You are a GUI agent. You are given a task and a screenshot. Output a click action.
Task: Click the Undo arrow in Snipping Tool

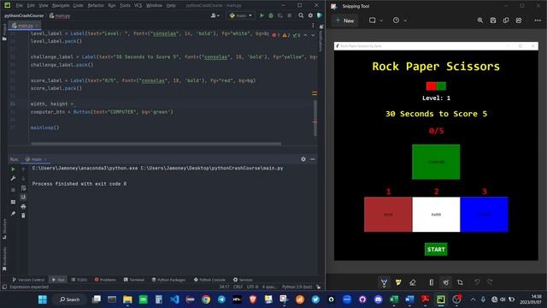coord(477,282)
